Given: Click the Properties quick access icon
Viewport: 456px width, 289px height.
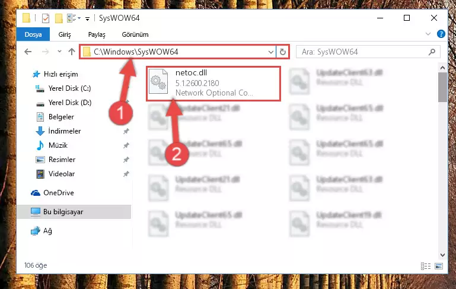Looking at the screenshot, I should click(x=46, y=18).
